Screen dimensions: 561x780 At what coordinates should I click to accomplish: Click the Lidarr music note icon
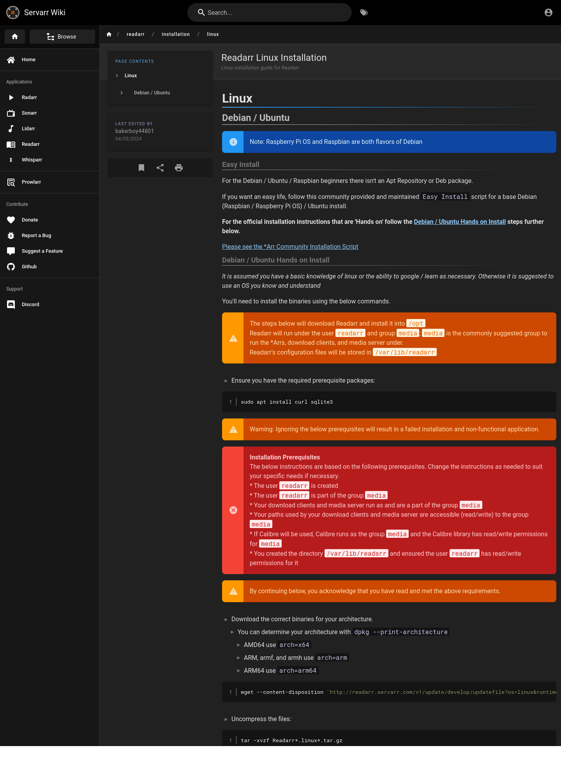click(11, 129)
